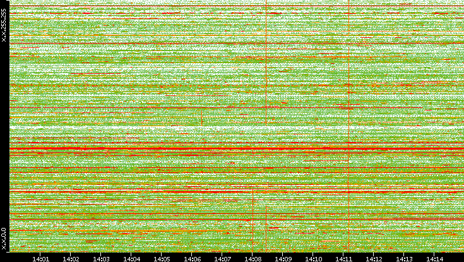
Task: Select the 14:10 time label
Action: [x=314, y=258]
